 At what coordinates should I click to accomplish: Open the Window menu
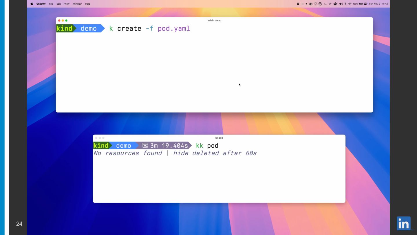77,4
